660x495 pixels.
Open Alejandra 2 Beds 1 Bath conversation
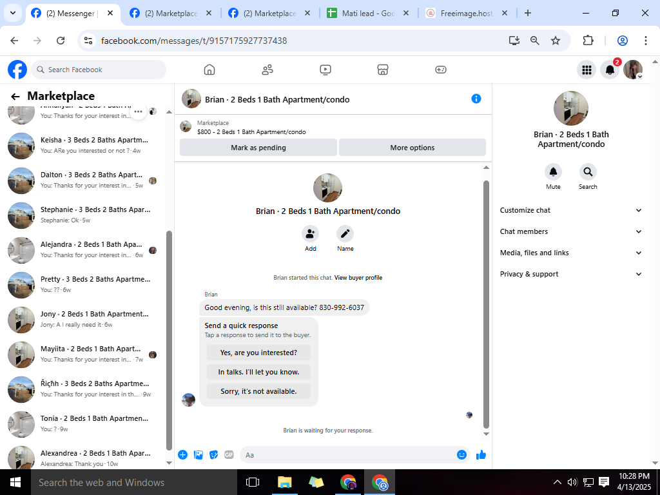tap(83, 249)
